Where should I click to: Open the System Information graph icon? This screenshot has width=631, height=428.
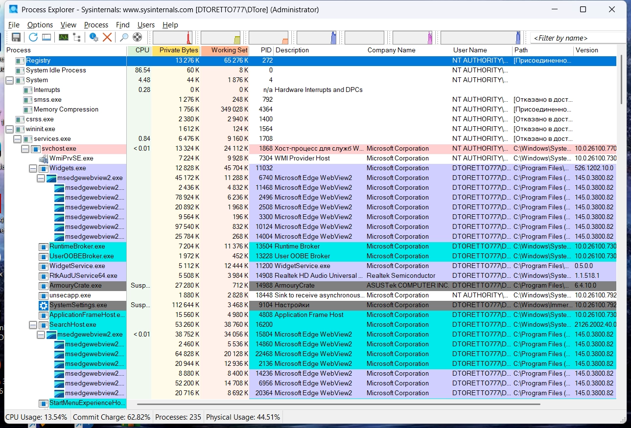click(x=64, y=37)
